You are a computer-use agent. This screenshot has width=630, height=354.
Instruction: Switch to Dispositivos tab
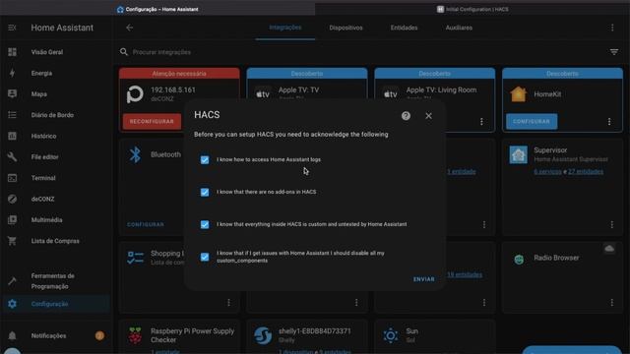tap(346, 28)
